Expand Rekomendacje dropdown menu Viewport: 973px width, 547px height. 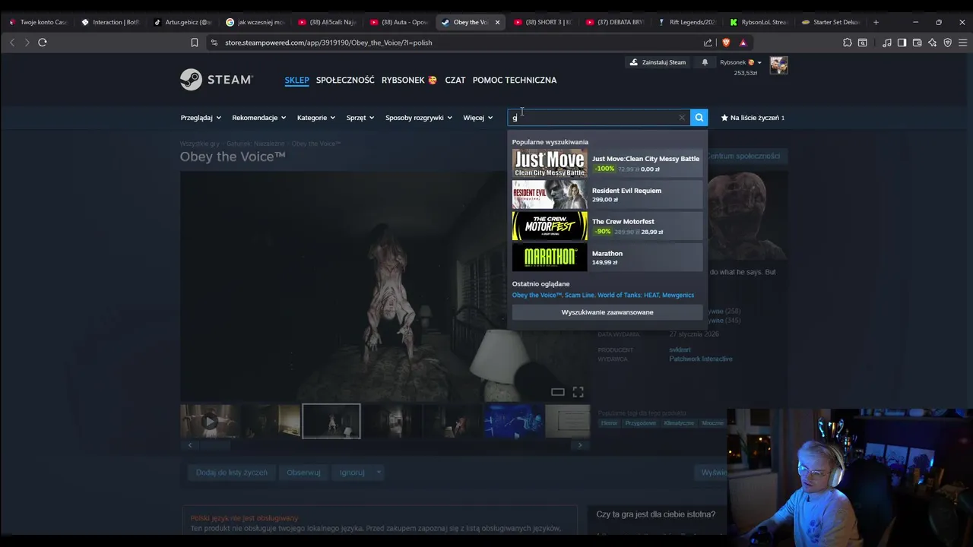point(259,118)
